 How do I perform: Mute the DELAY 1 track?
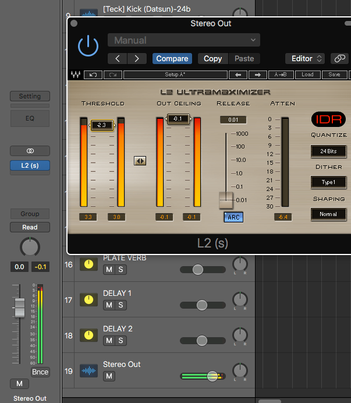click(109, 305)
